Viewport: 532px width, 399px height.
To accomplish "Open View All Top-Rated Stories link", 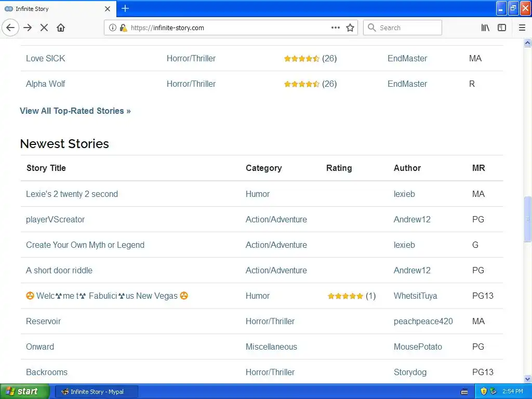I will click(x=75, y=111).
